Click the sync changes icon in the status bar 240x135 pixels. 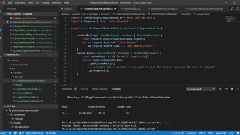coord(10,133)
